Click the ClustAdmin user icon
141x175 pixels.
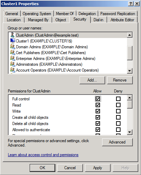click(12, 35)
